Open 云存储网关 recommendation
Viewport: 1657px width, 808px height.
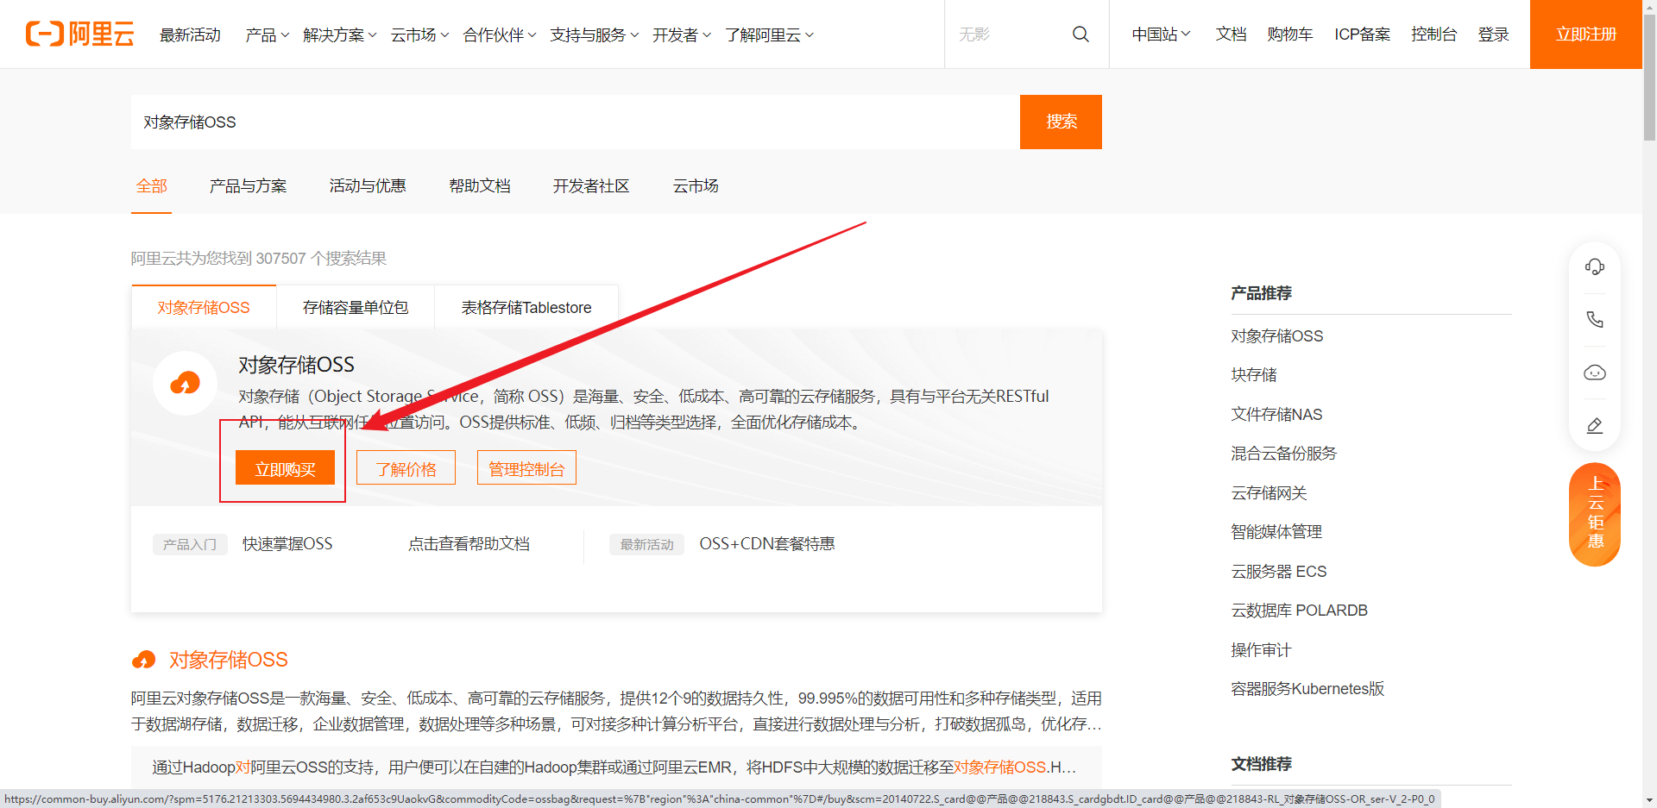1269,492
